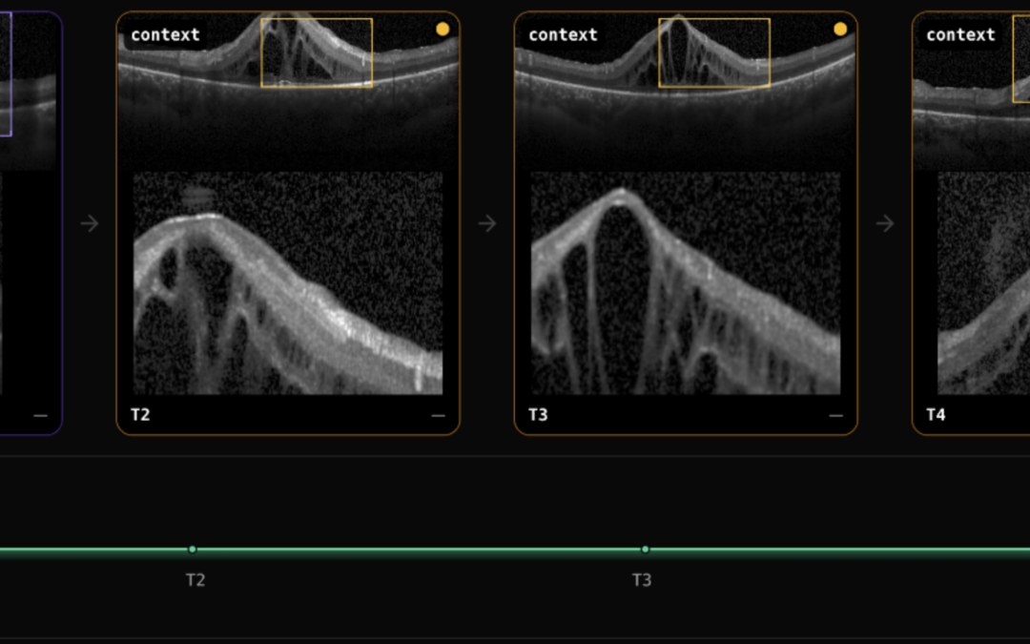Click the T2 label under the timeline

pyautogui.click(x=196, y=580)
